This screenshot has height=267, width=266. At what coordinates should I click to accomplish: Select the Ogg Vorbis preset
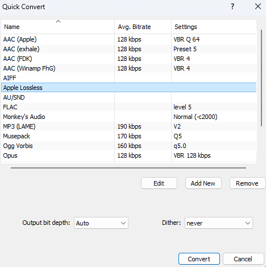pos(129,146)
